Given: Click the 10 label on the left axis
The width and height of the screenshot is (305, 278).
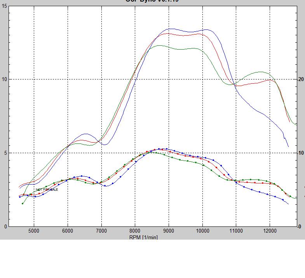Looking at the screenshot, I should click(4, 79).
